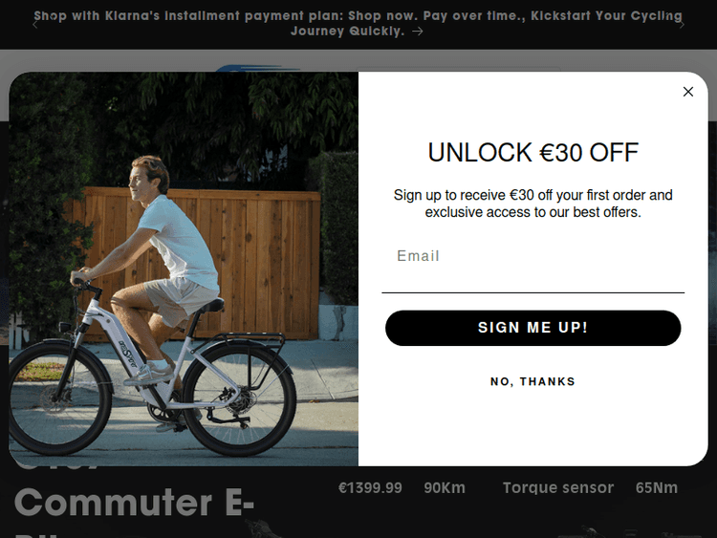
Task: Click the 90Km range spec
Action: [x=445, y=487]
